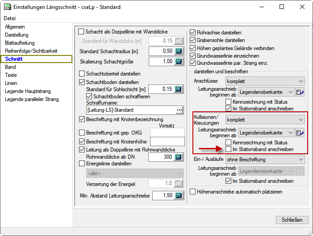Image resolution: width=313 pixels, height=236 pixels.
Task: Click calculator icon for Min. Abstand Leitungsanschriebe
Action: pos(178,195)
